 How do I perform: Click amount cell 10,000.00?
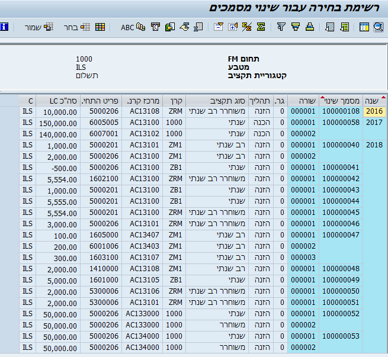point(58,112)
